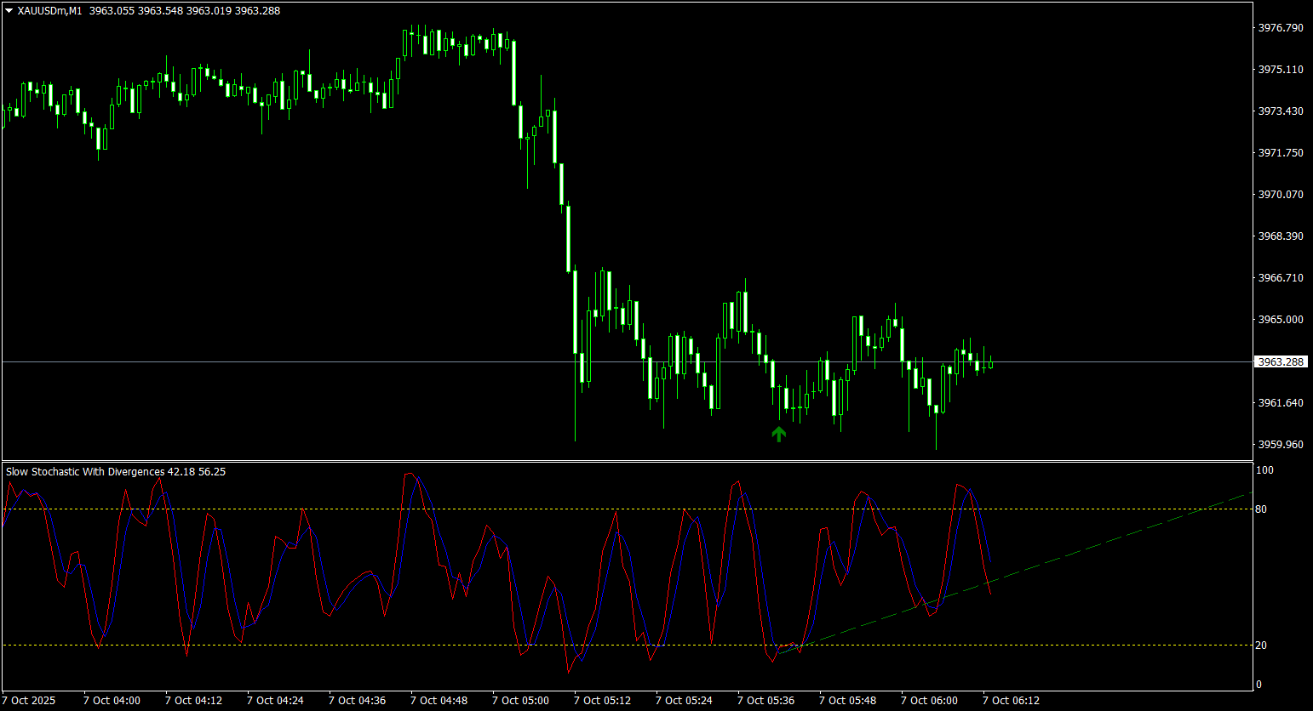Screen dimensions: 1313x711
Task: Click the 7 Oct 04:24 time label
Action: coord(275,701)
